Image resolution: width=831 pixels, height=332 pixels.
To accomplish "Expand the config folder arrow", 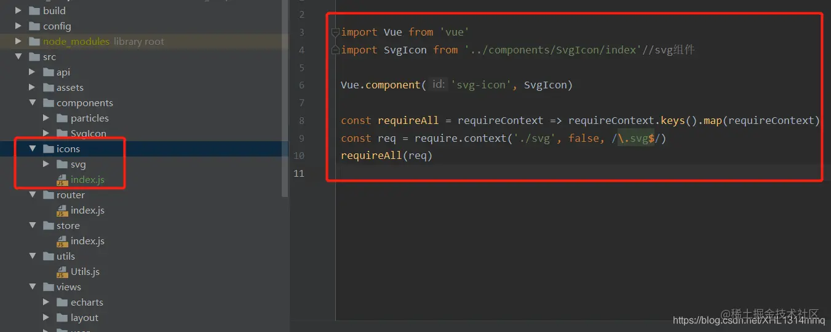I will (x=18, y=26).
